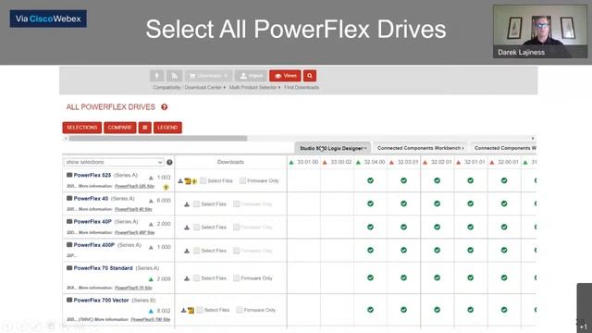
Task: Click the Compatibility breadcrumb link
Action: pyautogui.click(x=166, y=87)
